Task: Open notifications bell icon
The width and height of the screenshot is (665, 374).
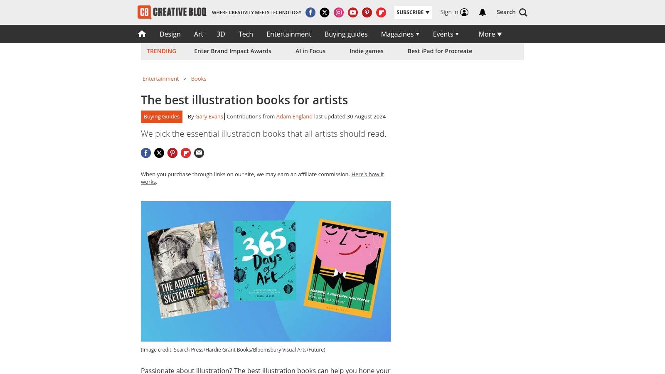Action: 483,12
